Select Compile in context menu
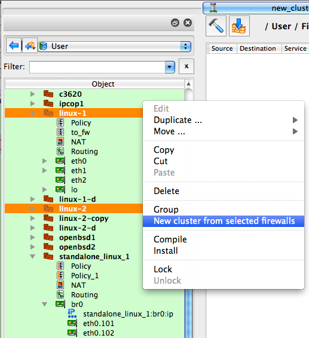309x338 pixels. click(224, 239)
